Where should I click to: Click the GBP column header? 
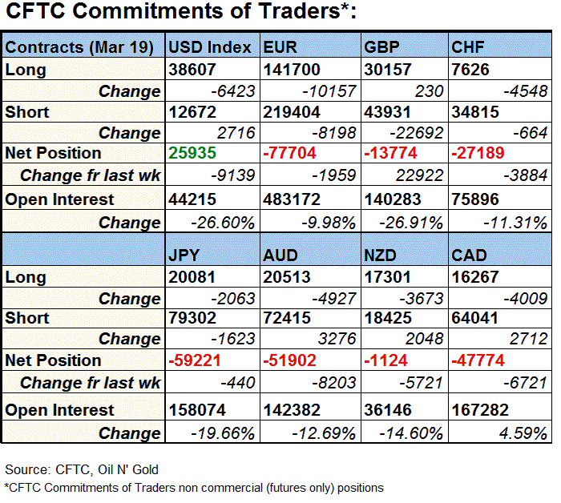click(382, 47)
